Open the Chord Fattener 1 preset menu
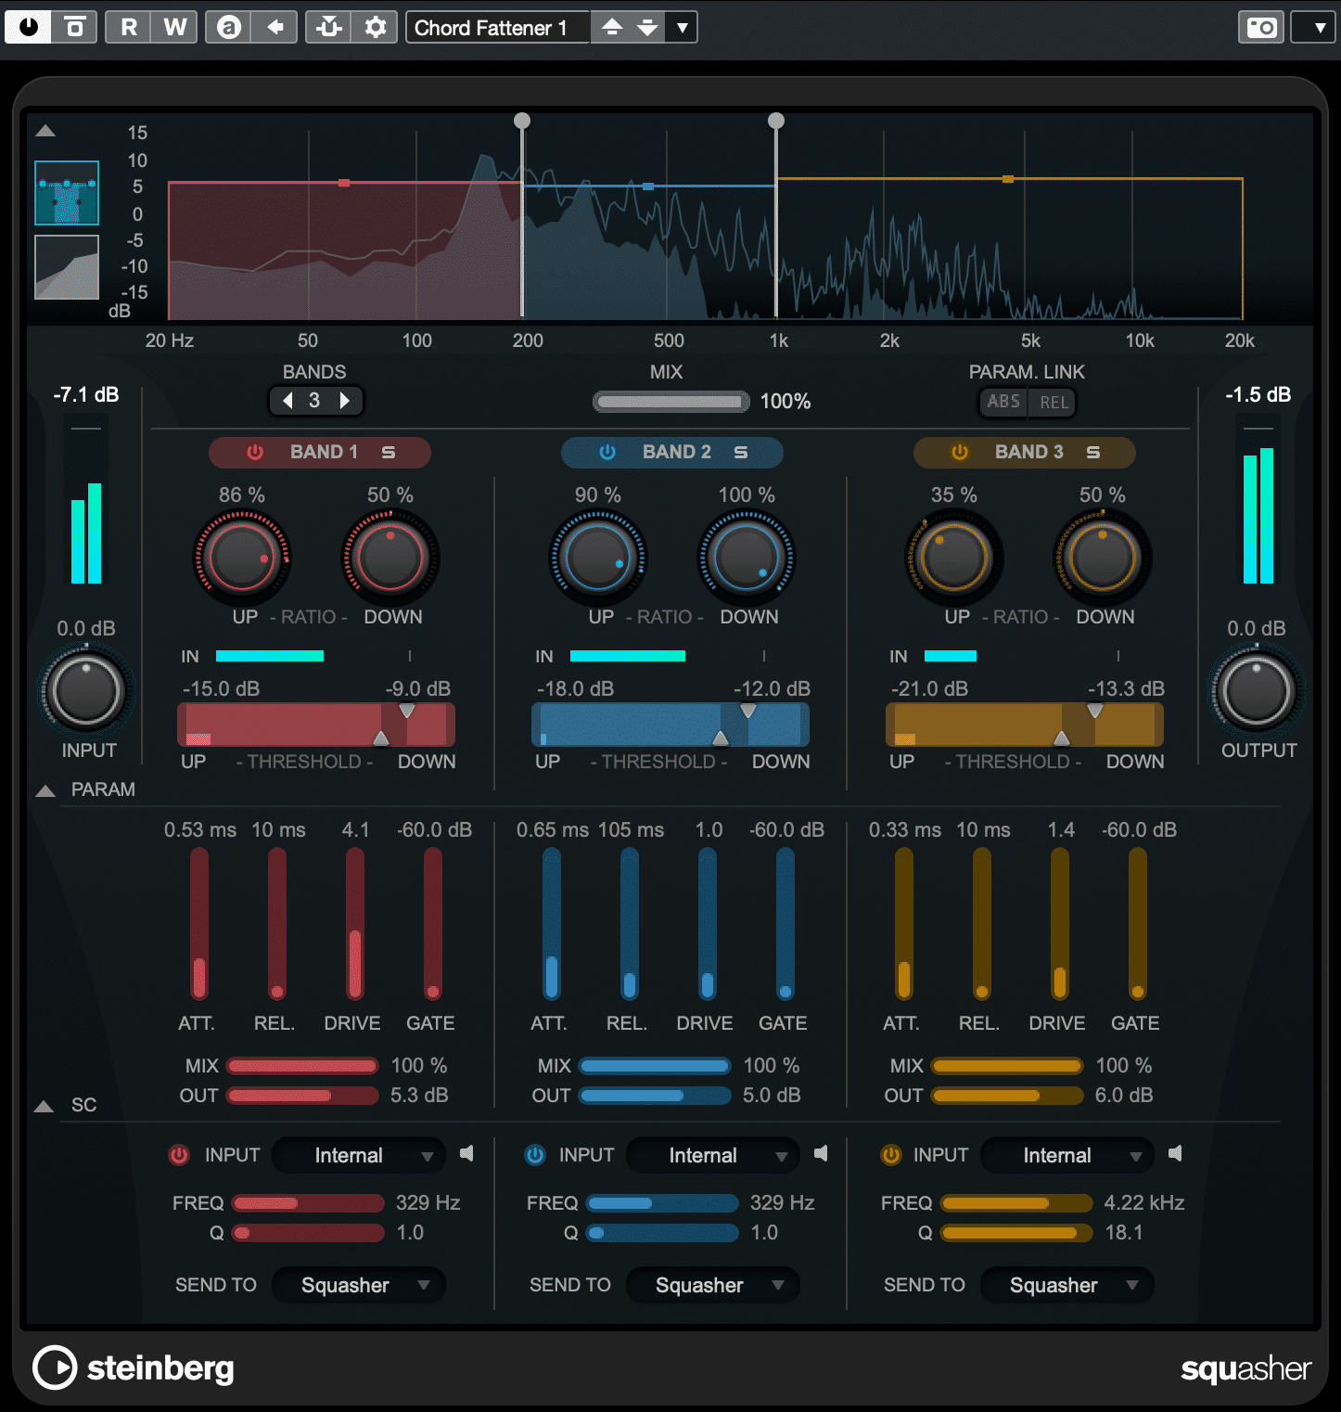The image size is (1341, 1412). [x=497, y=27]
